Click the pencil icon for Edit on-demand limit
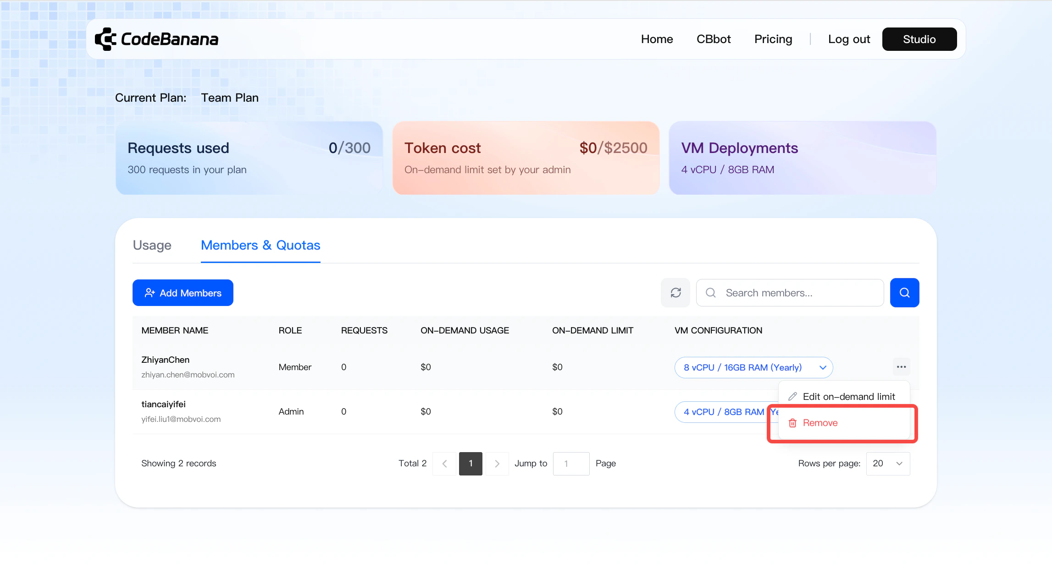The height and width of the screenshot is (579, 1052). pyautogui.click(x=792, y=397)
